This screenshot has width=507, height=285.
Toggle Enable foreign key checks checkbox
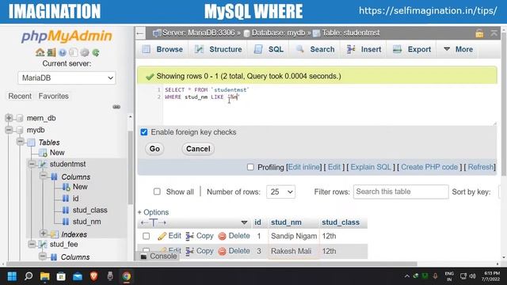144,132
